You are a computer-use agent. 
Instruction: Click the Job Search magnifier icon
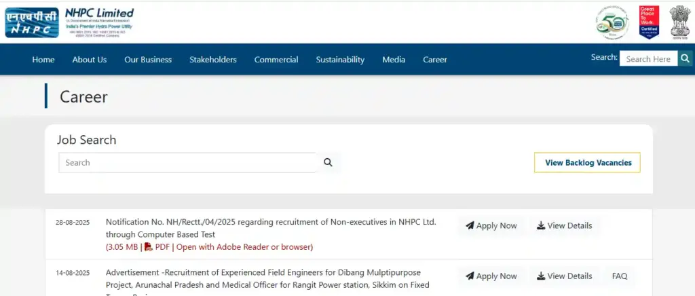[x=328, y=162]
